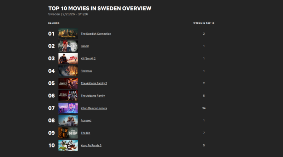Open The Rip movie link
The width and height of the screenshot is (283, 157).
[85, 133]
